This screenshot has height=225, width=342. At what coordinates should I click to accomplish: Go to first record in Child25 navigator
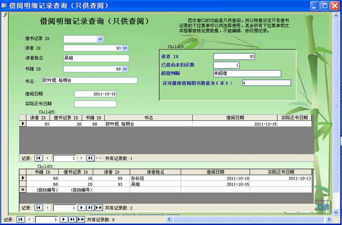pos(39,158)
